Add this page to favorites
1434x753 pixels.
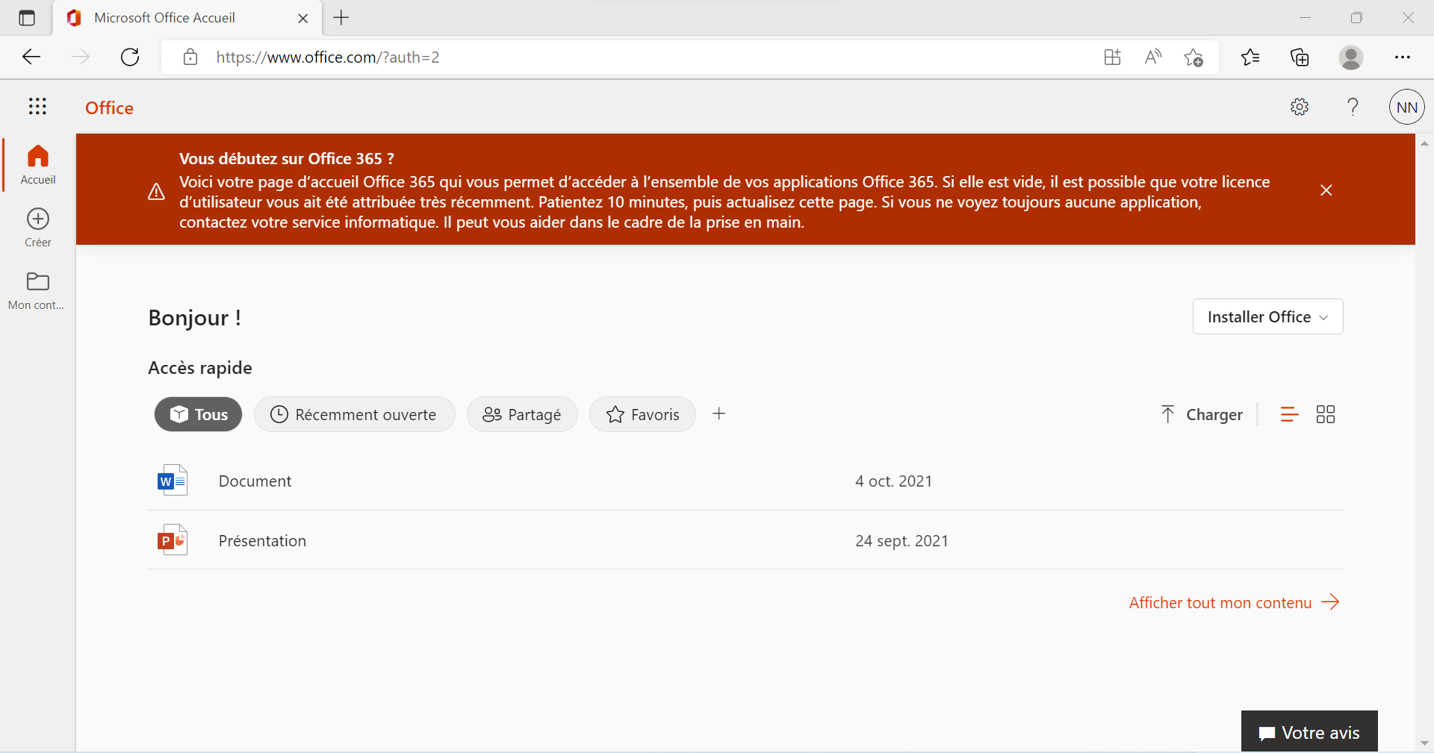click(x=1194, y=57)
